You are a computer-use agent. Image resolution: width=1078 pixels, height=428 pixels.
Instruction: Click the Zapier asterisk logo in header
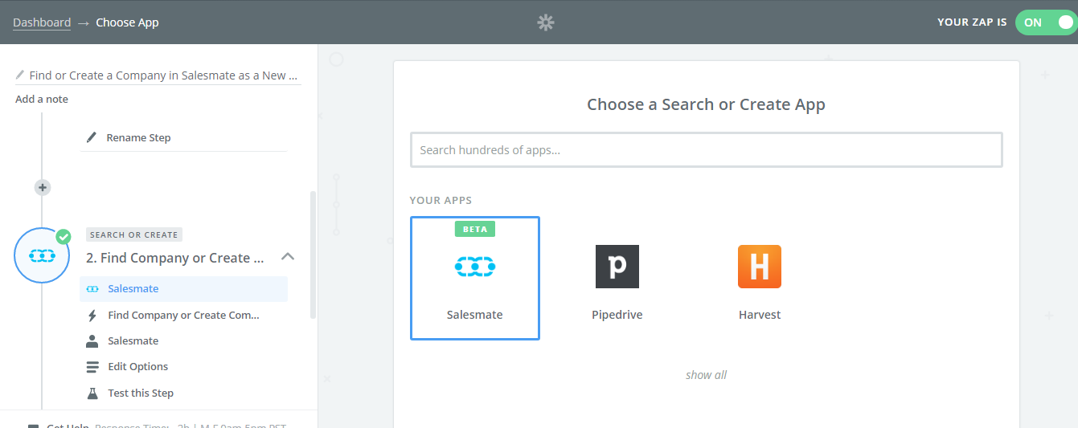(x=546, y=22)
